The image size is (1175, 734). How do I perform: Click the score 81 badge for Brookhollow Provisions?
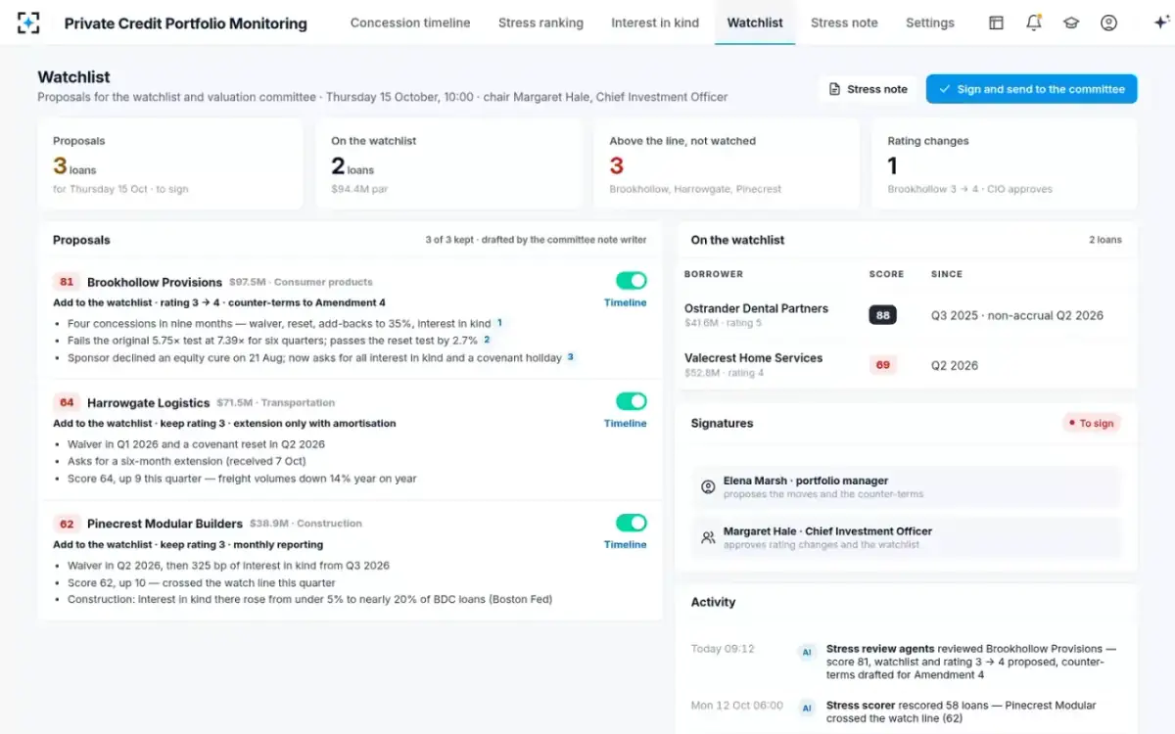point(67,282)
